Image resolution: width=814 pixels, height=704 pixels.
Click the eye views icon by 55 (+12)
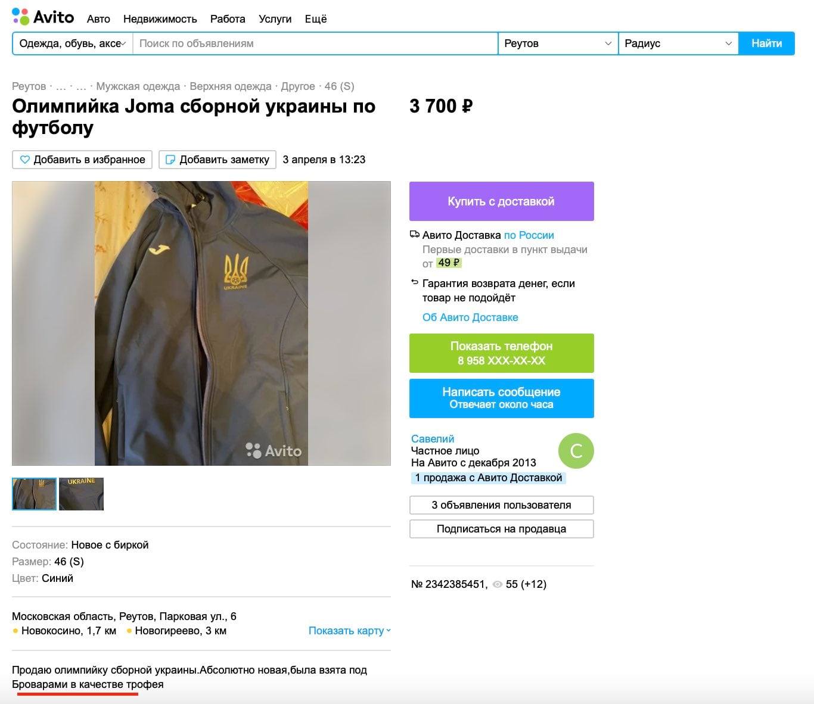[498, 584]
